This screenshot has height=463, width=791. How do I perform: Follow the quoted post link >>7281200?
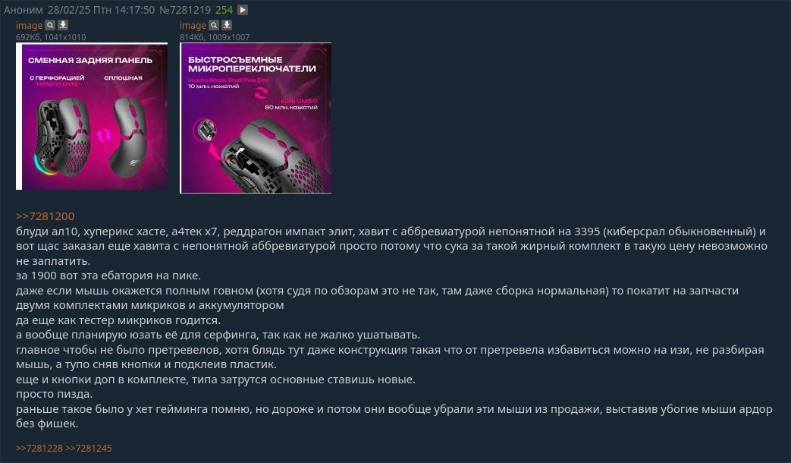pyautogui.click(x=45, y=216)
